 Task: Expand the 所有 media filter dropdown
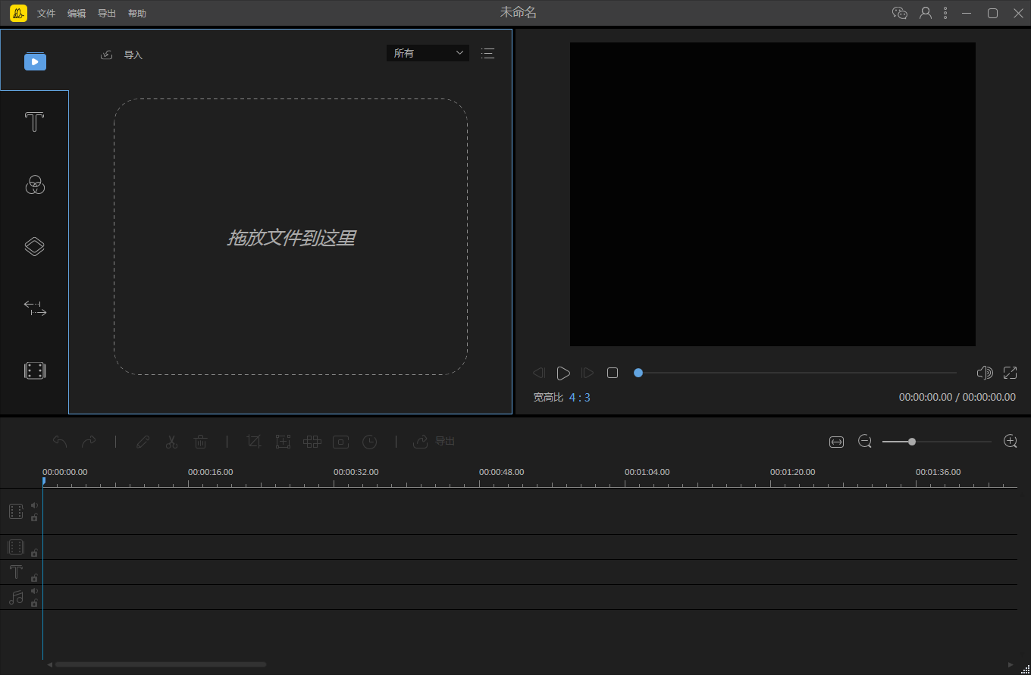coord(428,53)
